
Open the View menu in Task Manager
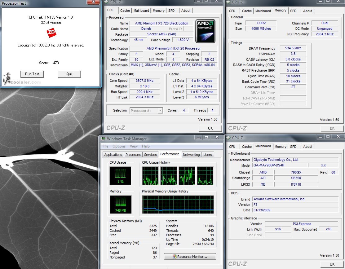(x=134, y=146)
